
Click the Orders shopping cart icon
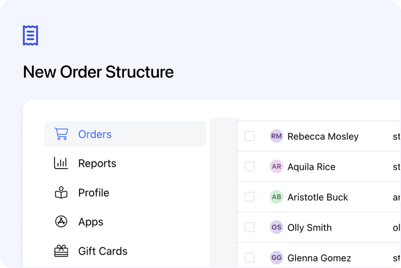[x=61, y=134]
